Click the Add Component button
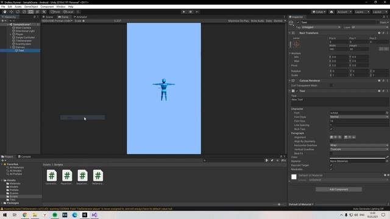Viewport: 390px width, 219px height. (x=339, y=189)
